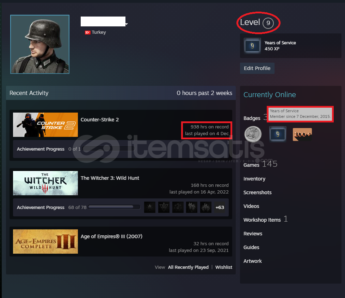345x298 pixels.
Task: Open the Screenshots link
Action: click(x=258, y=192)
